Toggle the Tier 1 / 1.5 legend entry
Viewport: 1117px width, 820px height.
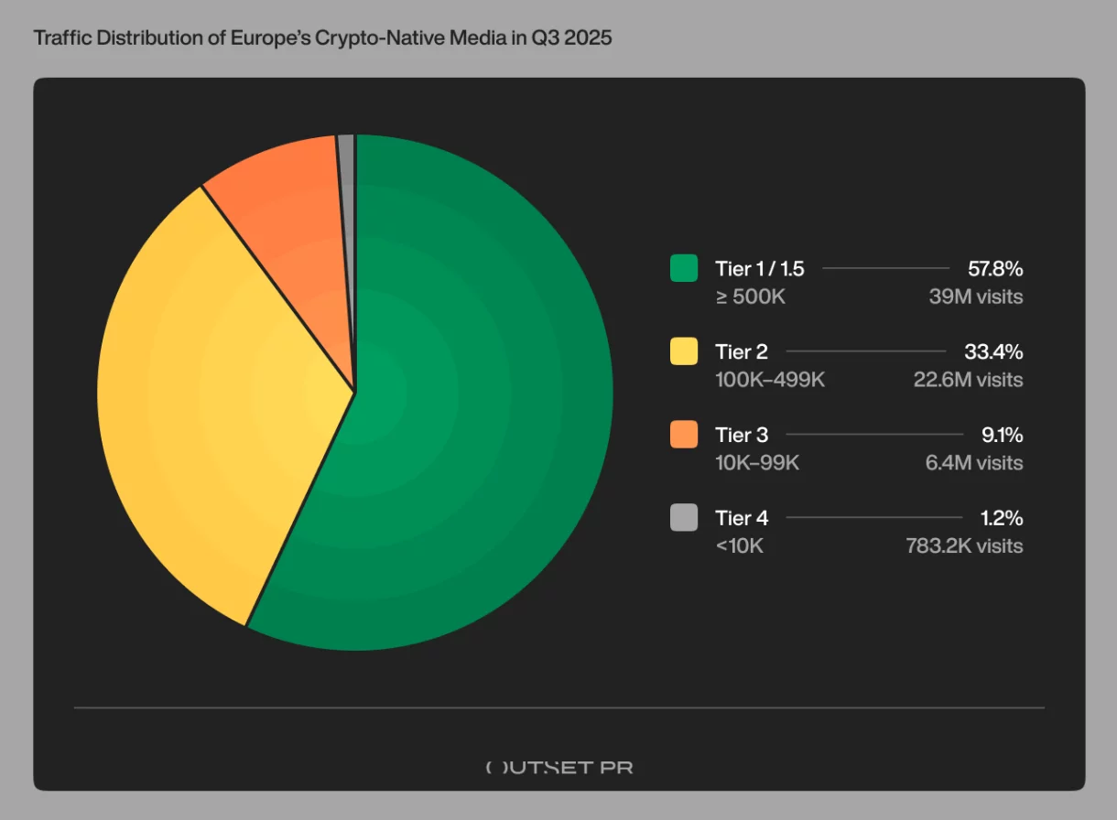pos(760,268)
